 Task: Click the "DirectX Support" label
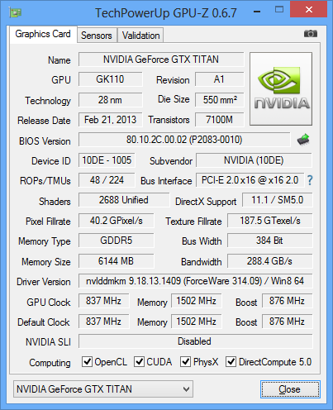tap(206, 202)
